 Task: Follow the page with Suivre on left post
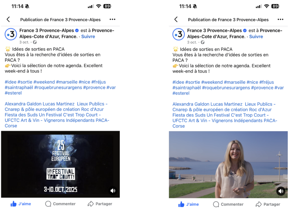click(88, 36)
